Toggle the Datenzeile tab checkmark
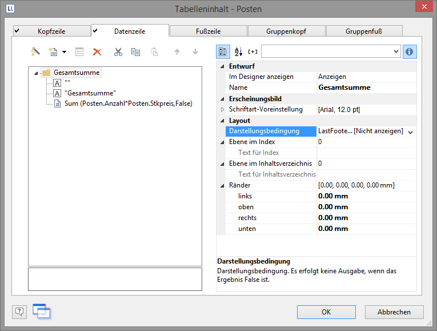This screenshot has width=437, height=331. [x=95, y=30]
